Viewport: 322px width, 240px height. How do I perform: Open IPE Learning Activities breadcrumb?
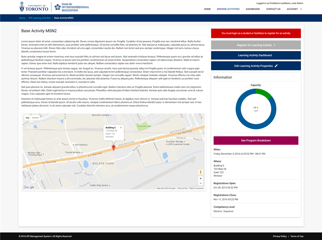tap(40, 18)
